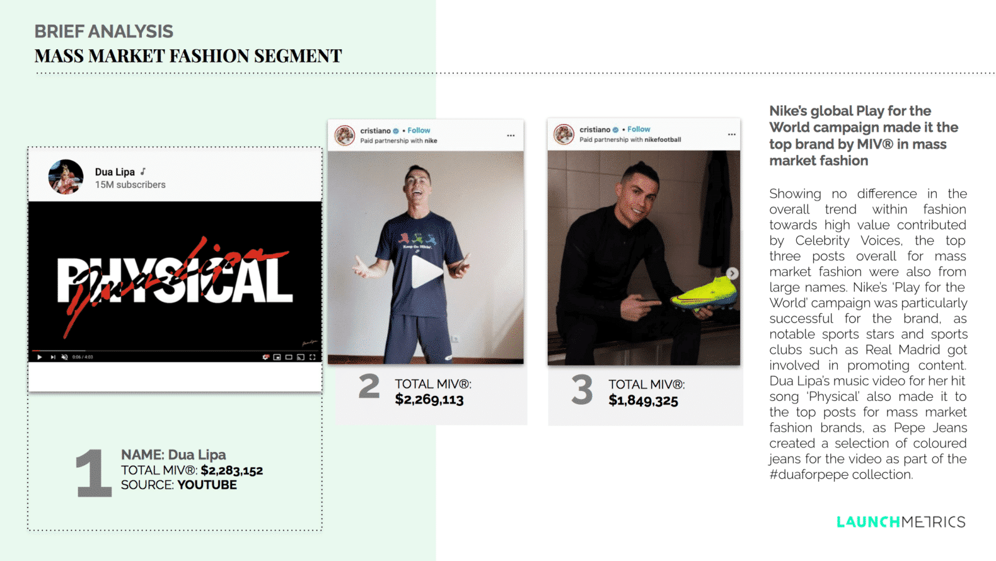
Task: Open YouTube player settings gear
Action: tap(266, 357)
